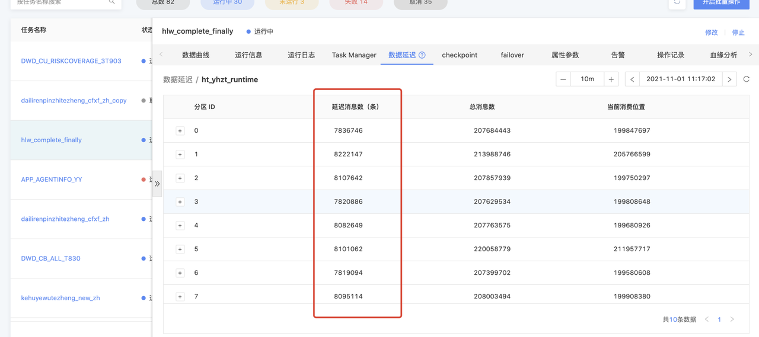Expand partition 4 row

click(x=180, y=226)
